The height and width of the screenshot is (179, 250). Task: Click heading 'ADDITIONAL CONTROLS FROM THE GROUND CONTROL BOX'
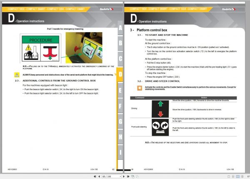(x=59, y=81)
